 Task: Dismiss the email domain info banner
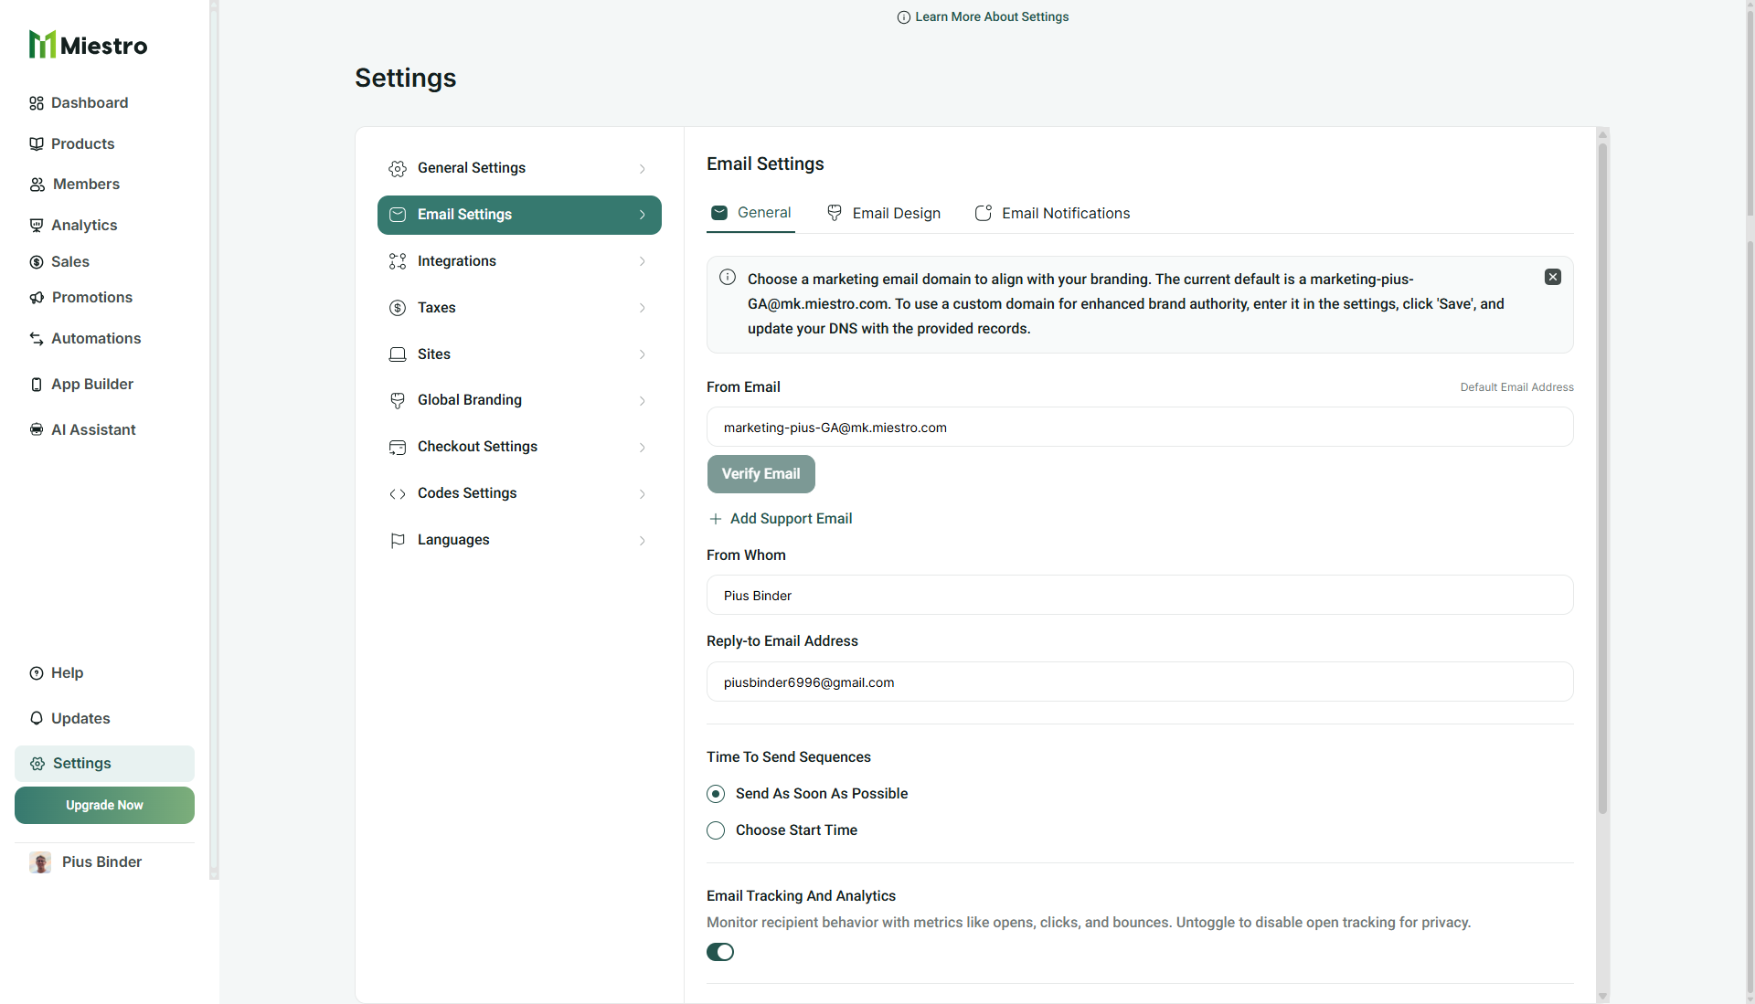[1552, 277]
